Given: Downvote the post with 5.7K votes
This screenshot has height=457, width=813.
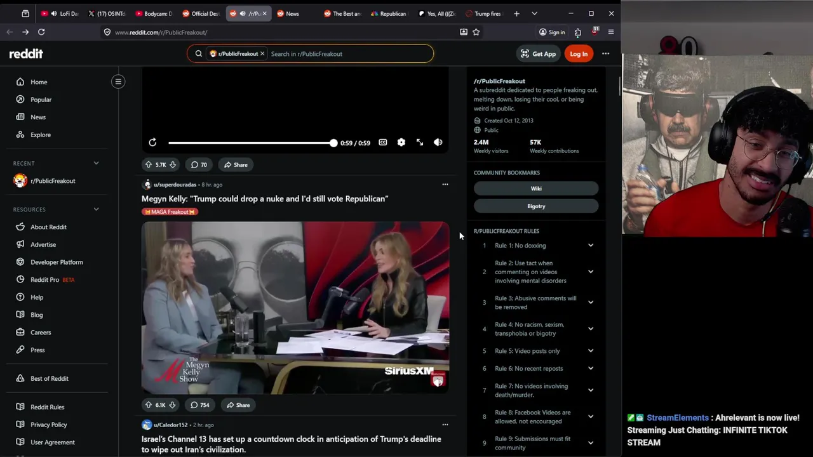Looking at the screenshot, I should point(172,165).
